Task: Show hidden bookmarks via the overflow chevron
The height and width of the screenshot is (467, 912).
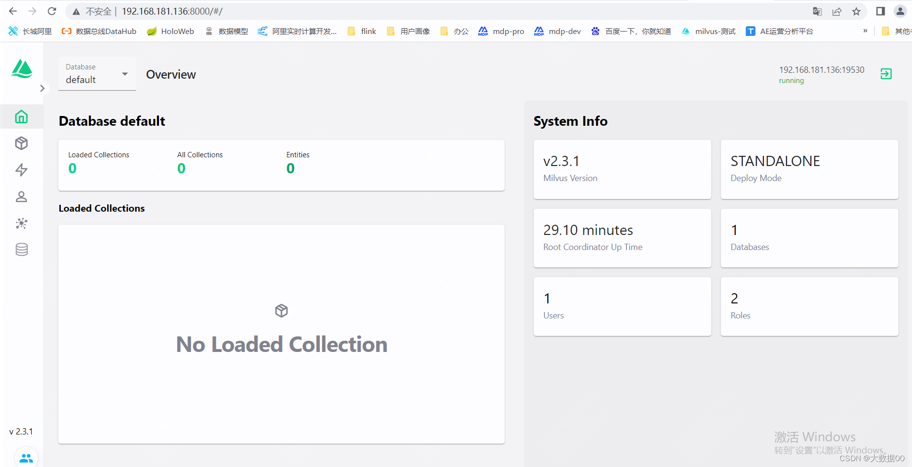Action: (865, 31)
